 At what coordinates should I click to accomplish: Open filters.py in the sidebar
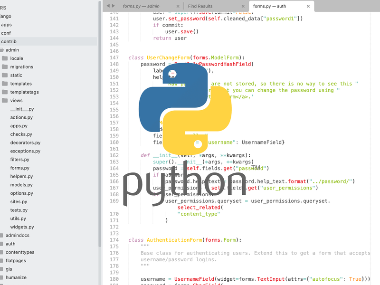click(x=19, y=160)
